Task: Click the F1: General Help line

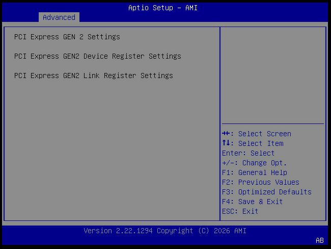Action: pos(255,172)
